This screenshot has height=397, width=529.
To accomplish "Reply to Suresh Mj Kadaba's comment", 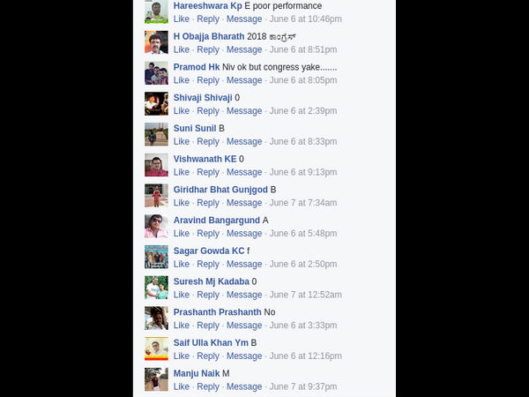I will (208, 295).
